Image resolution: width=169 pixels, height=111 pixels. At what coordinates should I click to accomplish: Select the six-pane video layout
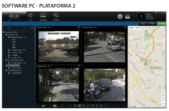[x=84, y=106]
